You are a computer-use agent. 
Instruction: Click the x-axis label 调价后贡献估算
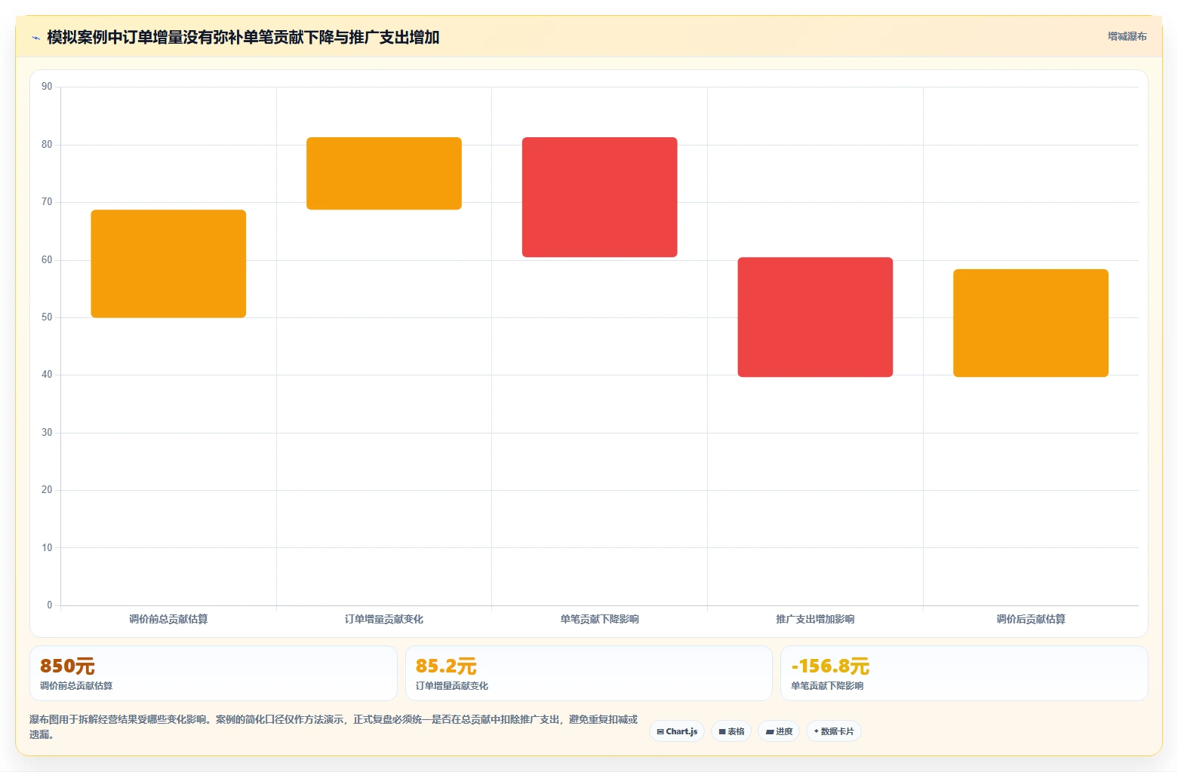pos(1031,619)
